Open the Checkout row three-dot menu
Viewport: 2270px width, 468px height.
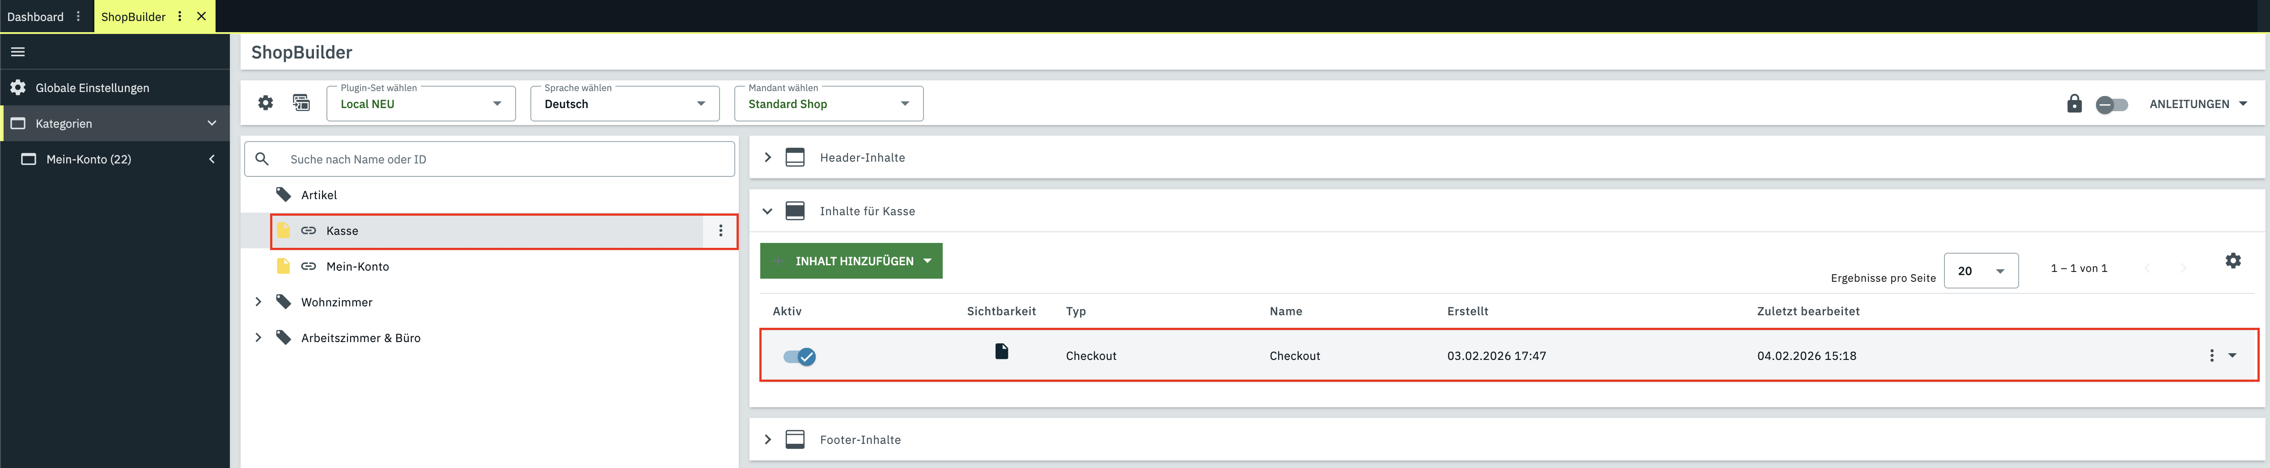click(2211, 355)
